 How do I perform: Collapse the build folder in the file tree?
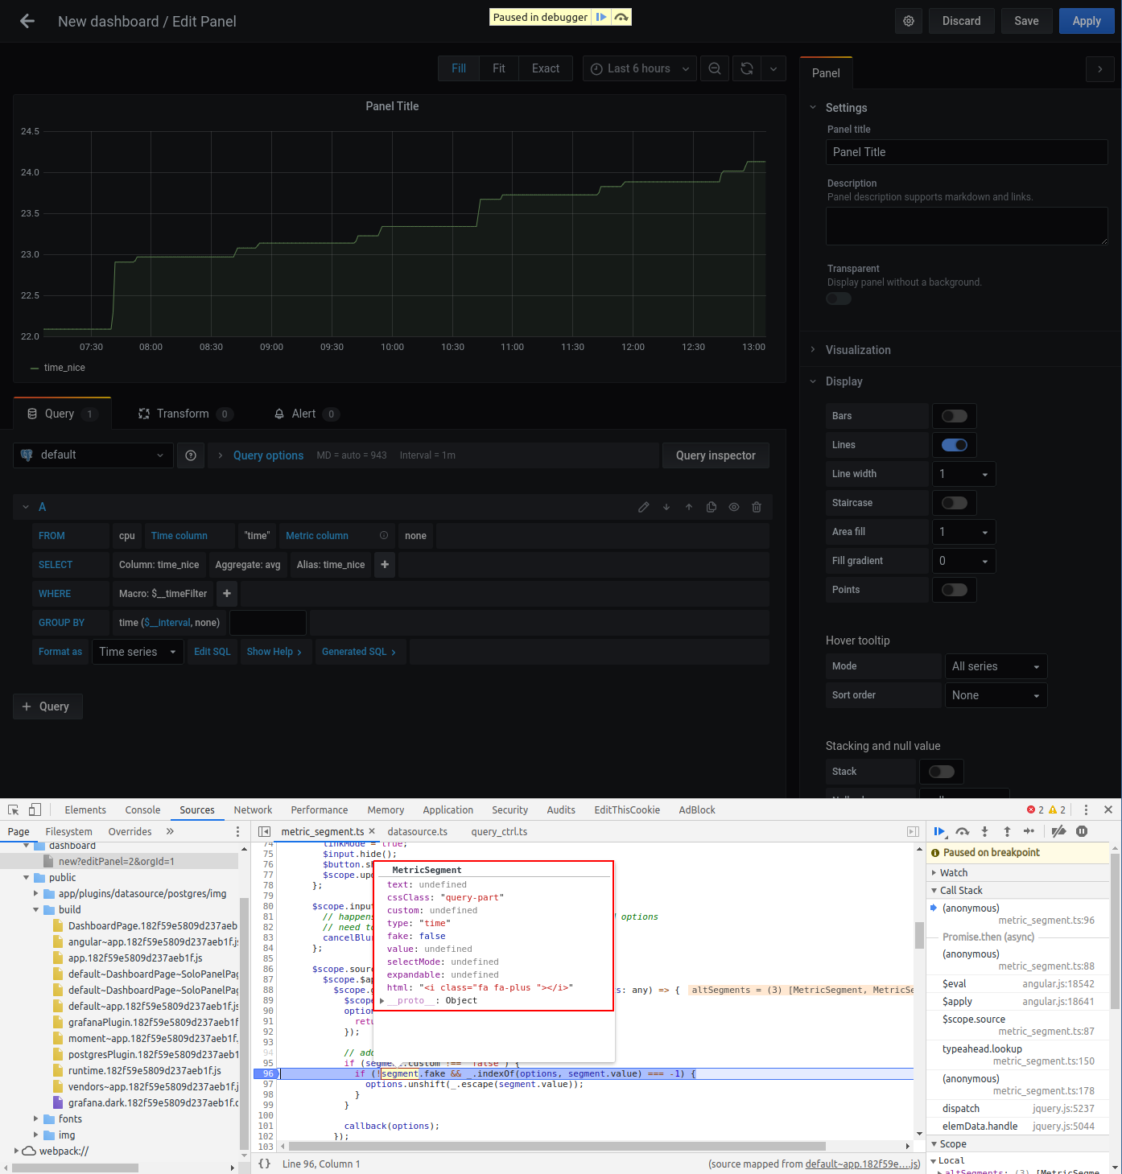35,909
